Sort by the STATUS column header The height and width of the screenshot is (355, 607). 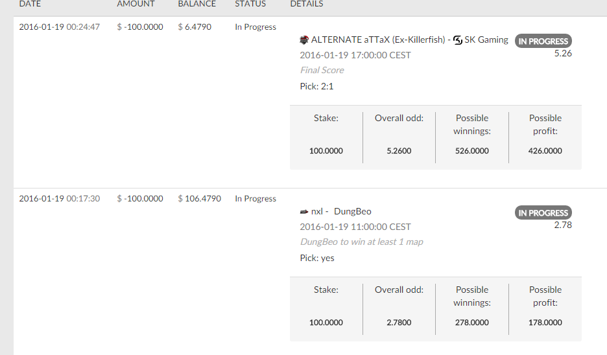click(x=250, y=4)
